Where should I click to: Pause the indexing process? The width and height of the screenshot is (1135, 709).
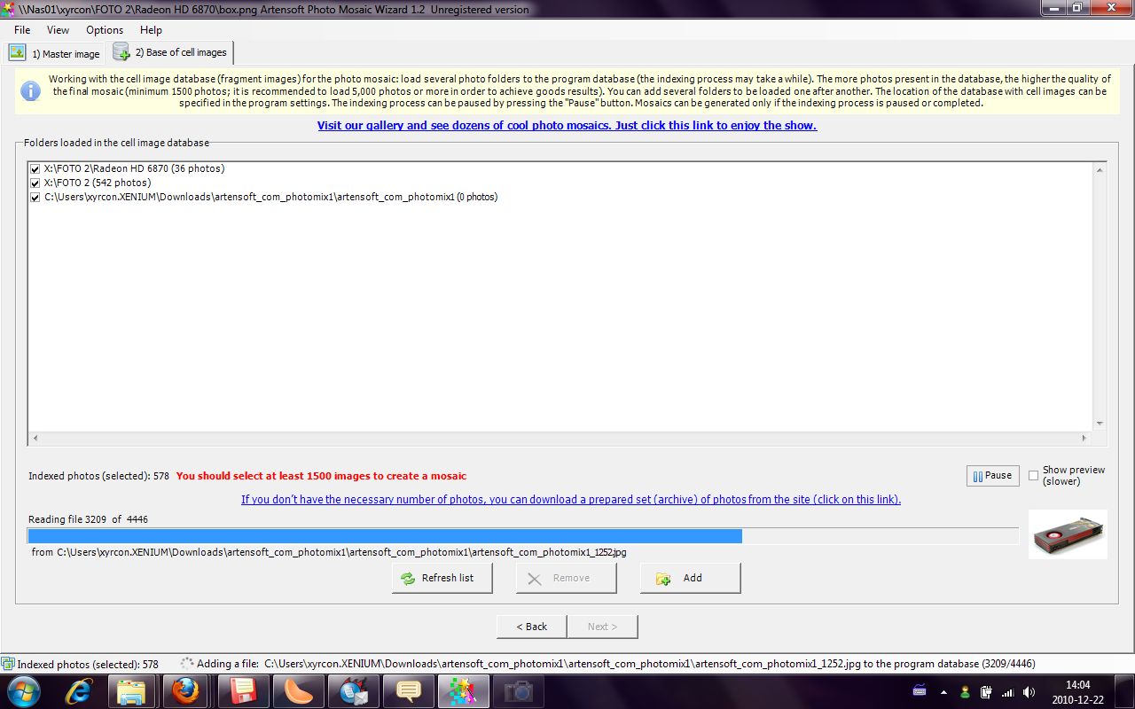pyautogui.click(x=992, y=476)
